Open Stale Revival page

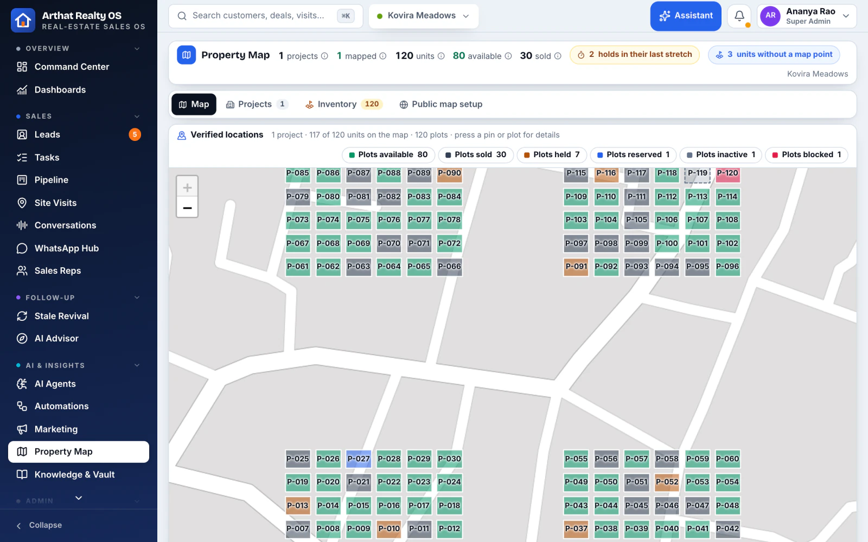79,316
